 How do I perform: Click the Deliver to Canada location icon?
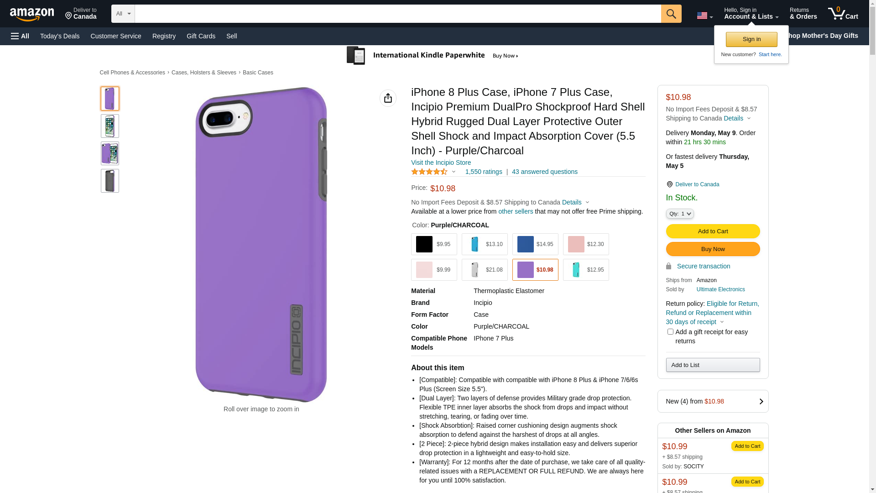pyautogui.click(x=669, y=184)
